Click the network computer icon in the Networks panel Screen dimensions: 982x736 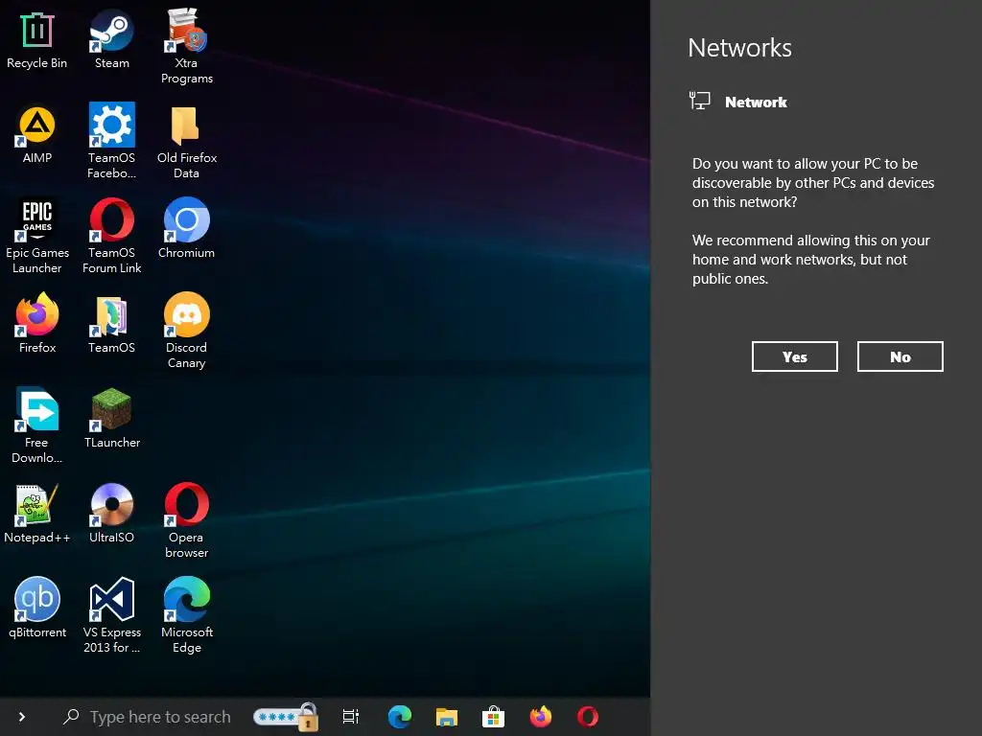coord(699,101)
